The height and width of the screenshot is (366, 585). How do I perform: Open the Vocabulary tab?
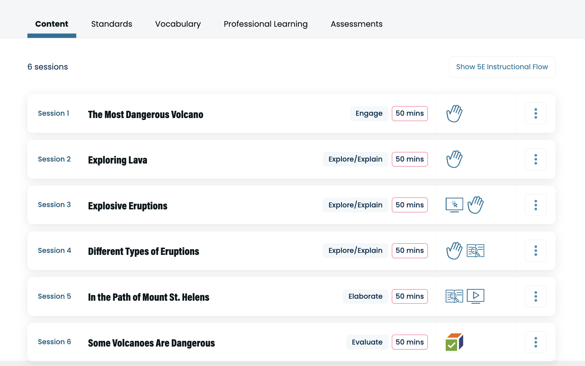pyautogui.click(x=178, y=24)
